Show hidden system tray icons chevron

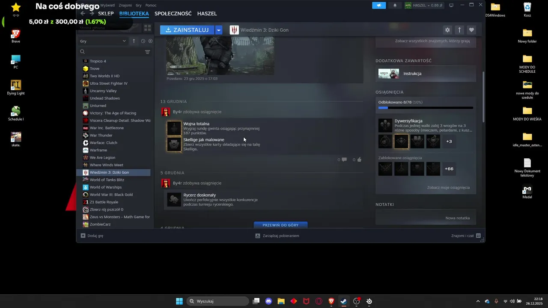point(478,301)
